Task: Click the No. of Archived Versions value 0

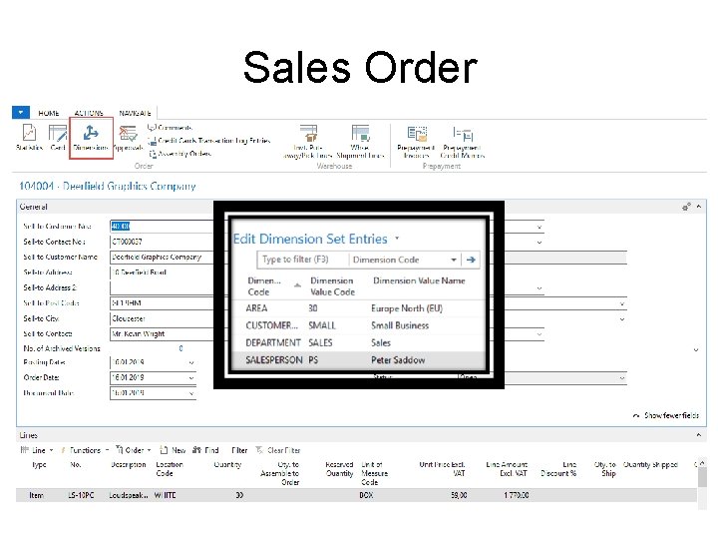Action: pos(180,348)
